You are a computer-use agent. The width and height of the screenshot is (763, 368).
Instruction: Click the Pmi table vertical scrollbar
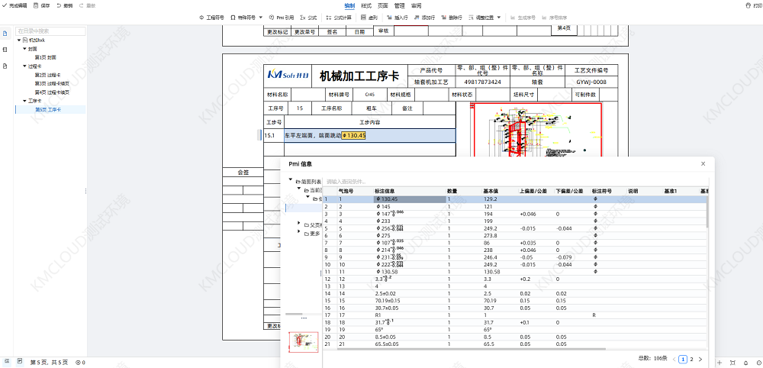click(x=707, y=211)
